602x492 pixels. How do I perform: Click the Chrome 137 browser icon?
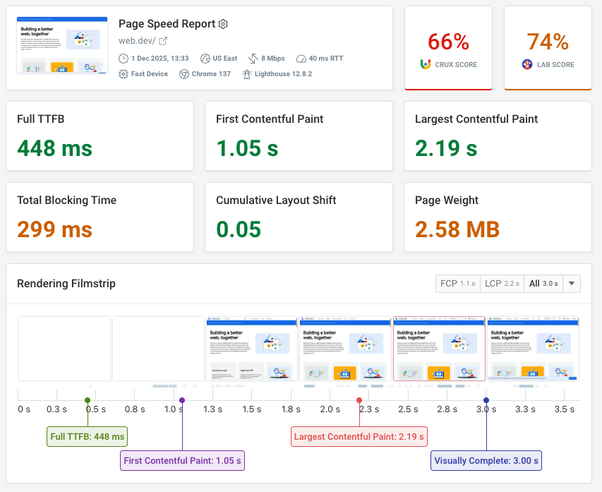click(183, 73)
